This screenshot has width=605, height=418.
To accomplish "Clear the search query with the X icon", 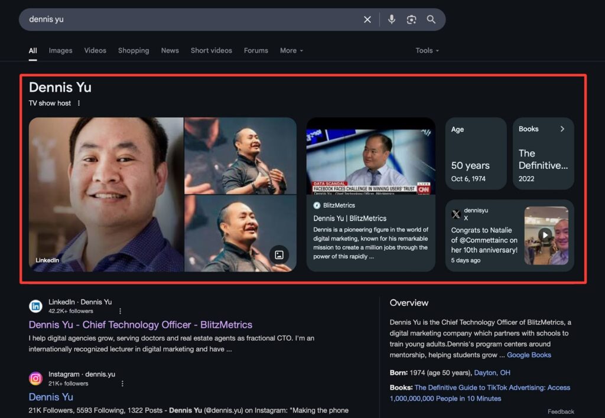I will [x=367, y=19].
